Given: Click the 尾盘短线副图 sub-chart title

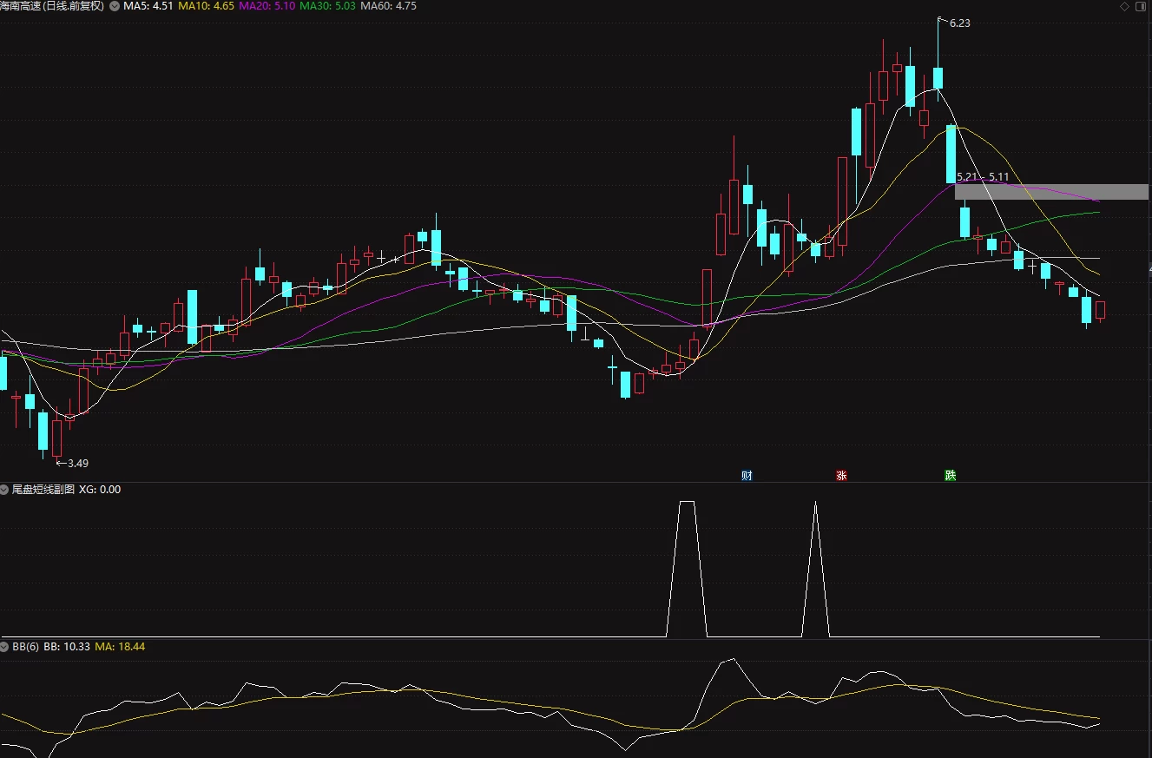Looking at the screenshot, I should 43,490.
